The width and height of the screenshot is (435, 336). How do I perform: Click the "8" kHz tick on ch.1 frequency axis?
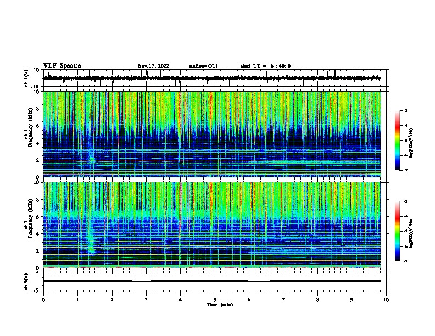[38, 109]
